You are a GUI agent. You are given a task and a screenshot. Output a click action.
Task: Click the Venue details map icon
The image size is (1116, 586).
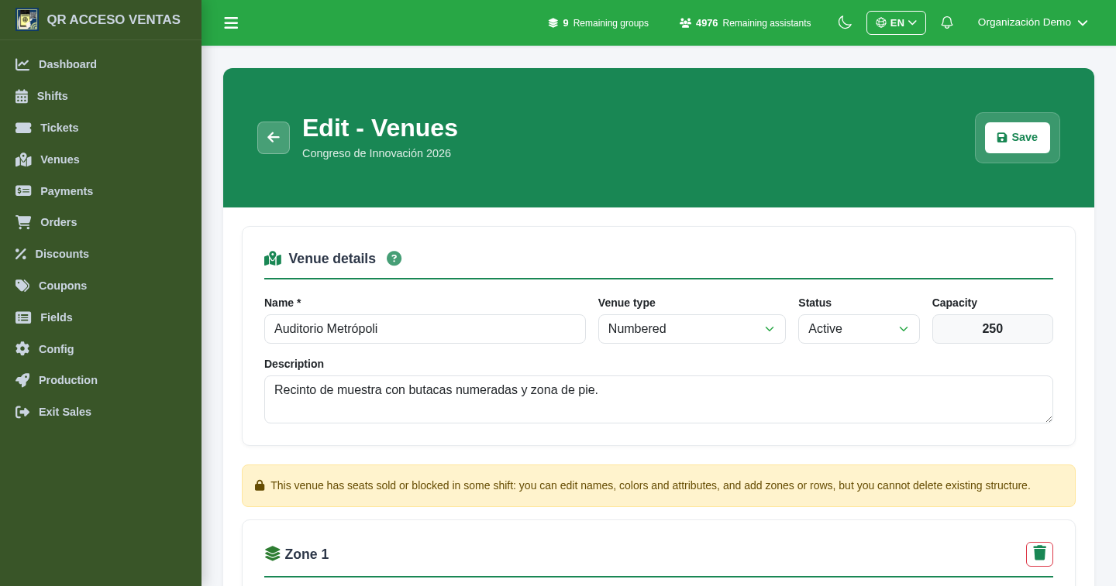[273, 259]
